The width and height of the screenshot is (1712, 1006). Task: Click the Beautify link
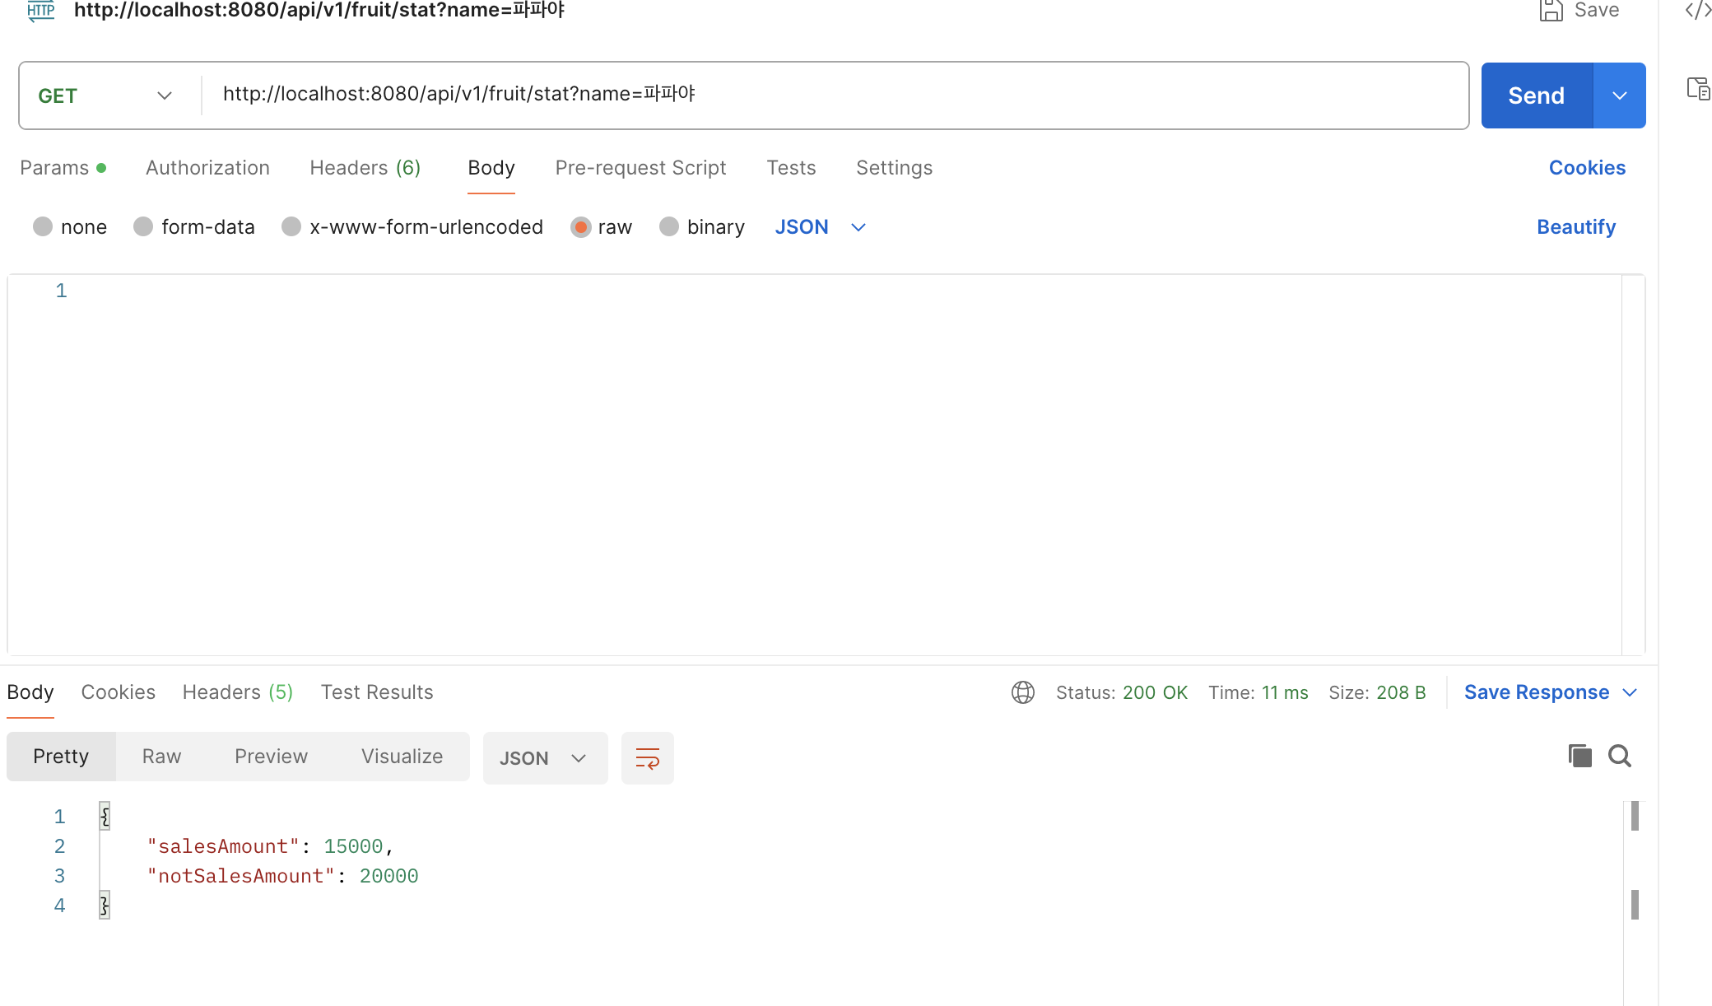pyautogui.click(x=1575, y=226)
